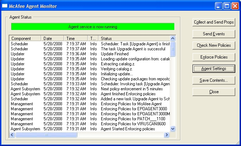Select row 'Enforcing Policies for EPOAGENT3000M'
Image resolution: width=241 pixels, height=146 pixels.
[89, 114]
